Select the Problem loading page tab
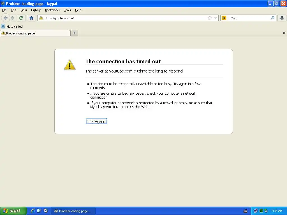 [35, 33]
